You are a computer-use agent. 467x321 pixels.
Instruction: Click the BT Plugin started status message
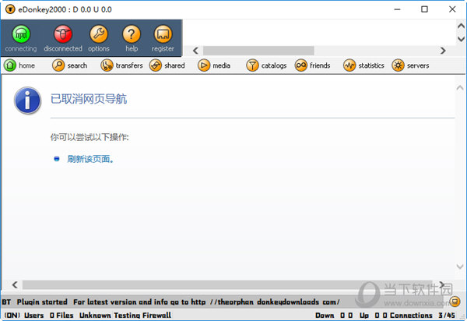(170, 302)
